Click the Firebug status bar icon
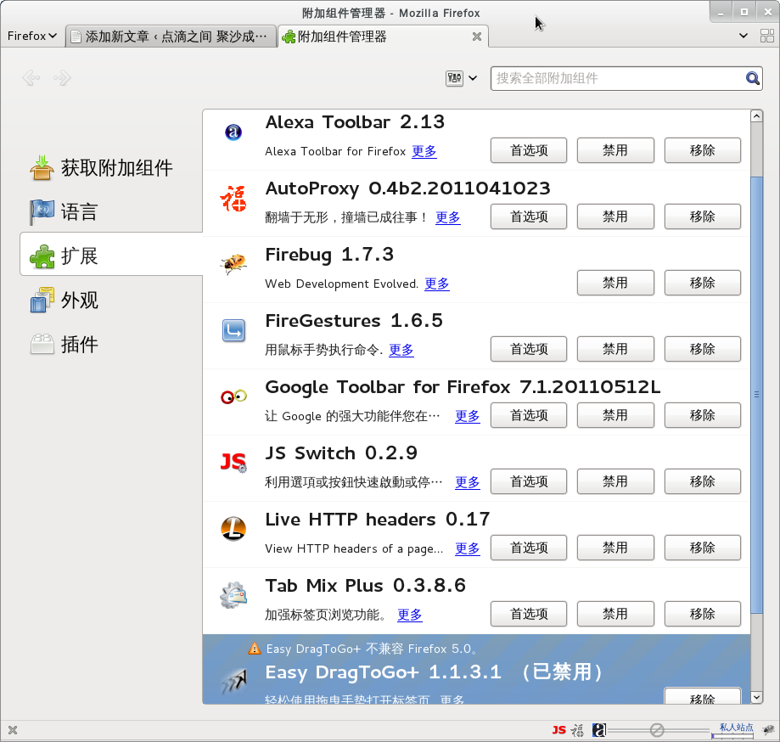The width and height of the screenshot is (780, 742). click(768, 730)
